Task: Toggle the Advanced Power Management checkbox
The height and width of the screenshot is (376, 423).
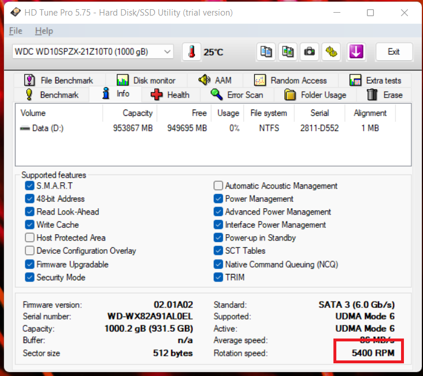Action: point(218,212)
